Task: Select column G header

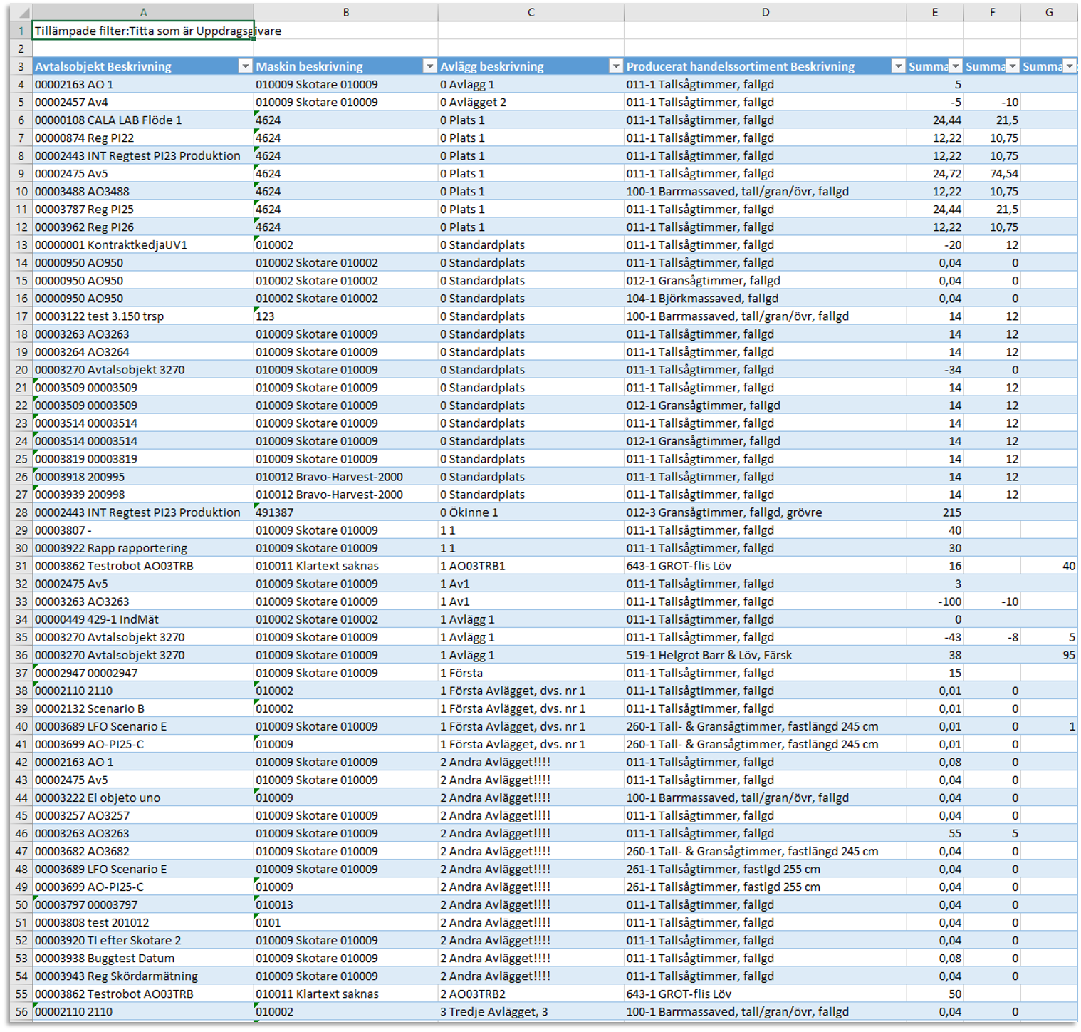Action: 1049,12
